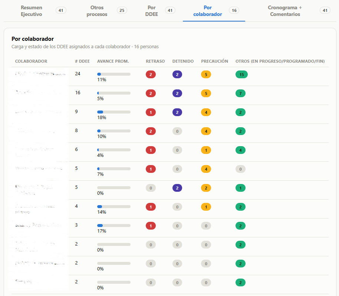The width and height of the screenshot is (339, 296).
Task: Click the green 4 badge in the 6 DDEE row
Action: pos(240,150)
